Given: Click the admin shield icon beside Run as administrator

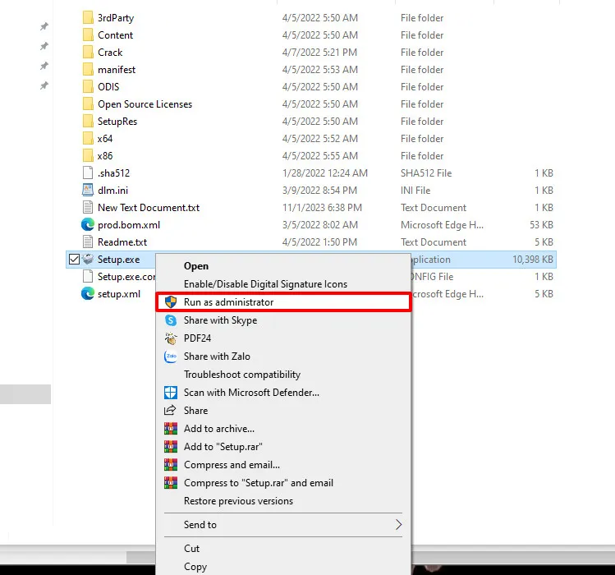Looking at the screenshot, I should coord(171,302).
